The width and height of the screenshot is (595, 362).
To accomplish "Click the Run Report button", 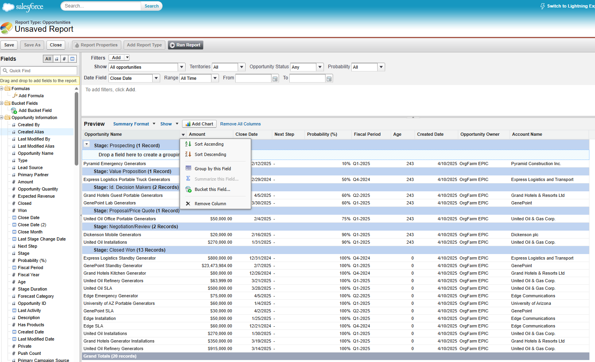I will tap(185, 45).
